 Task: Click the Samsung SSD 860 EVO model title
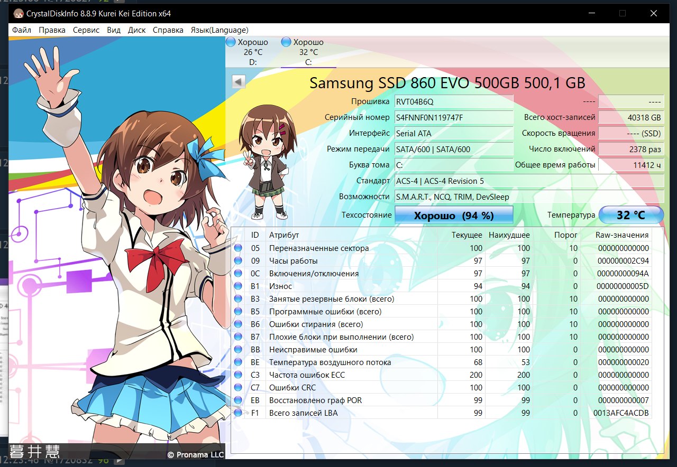click(447, 83)
